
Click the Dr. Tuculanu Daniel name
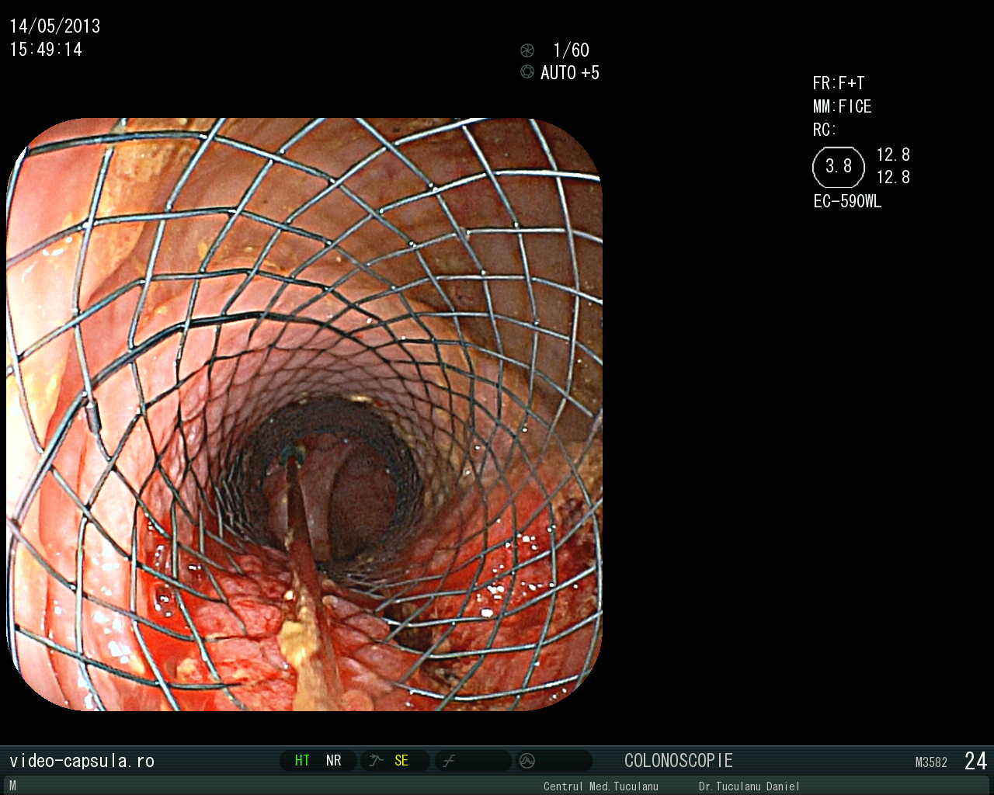(749, 786)
